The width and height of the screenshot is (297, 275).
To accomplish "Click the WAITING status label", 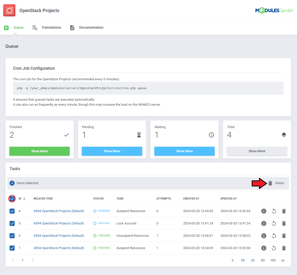I will pos(104,223).
